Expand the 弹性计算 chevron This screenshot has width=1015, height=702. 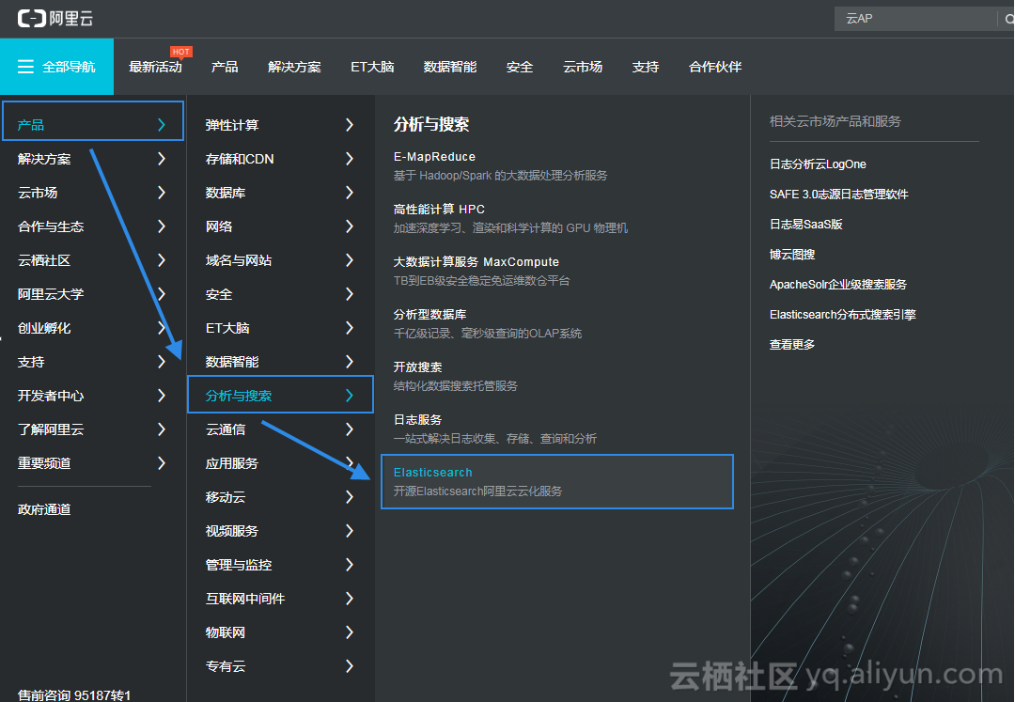click(x=350, y=125)
